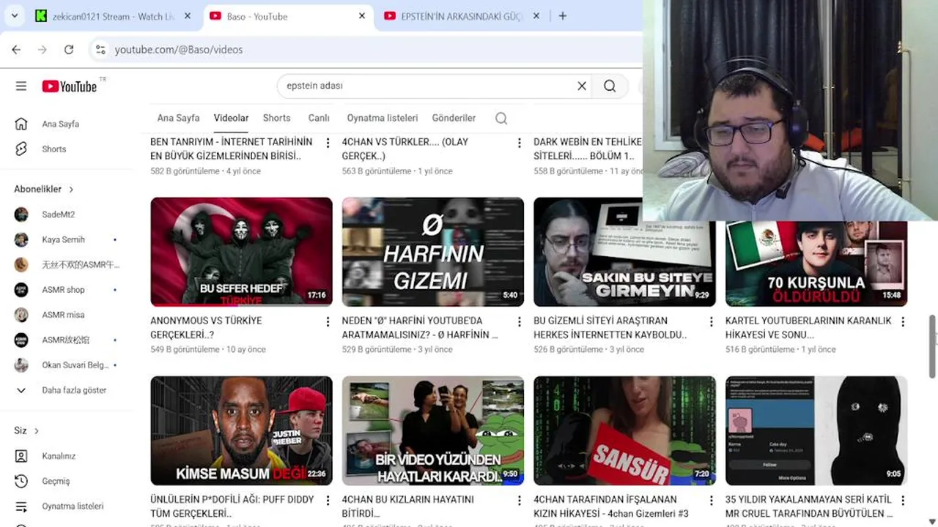The width and height of the screenshot is (938, 527).
Task: Open options menu for ANONYMOUS VS TÜRKİYE video
Action: pyautogui.click(x=328, y=322)
